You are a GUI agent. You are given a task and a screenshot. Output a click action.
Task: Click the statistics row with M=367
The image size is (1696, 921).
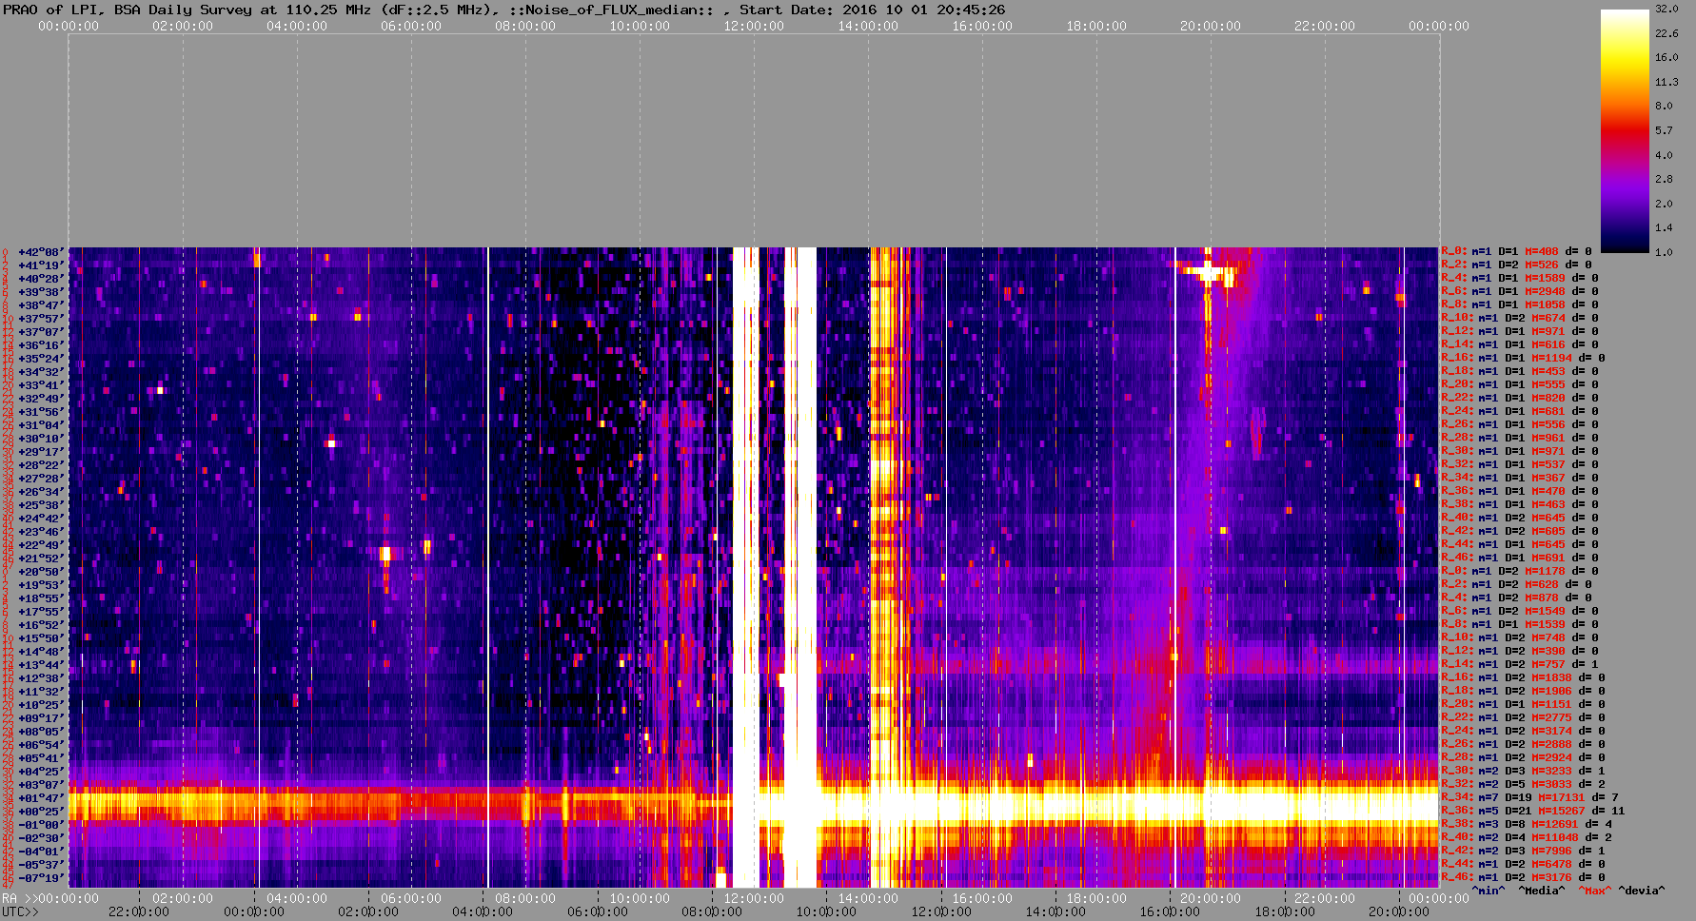[1520, 479]
